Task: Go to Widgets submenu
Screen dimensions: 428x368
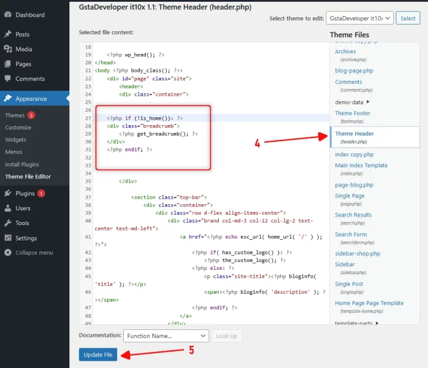Action: 15,139
